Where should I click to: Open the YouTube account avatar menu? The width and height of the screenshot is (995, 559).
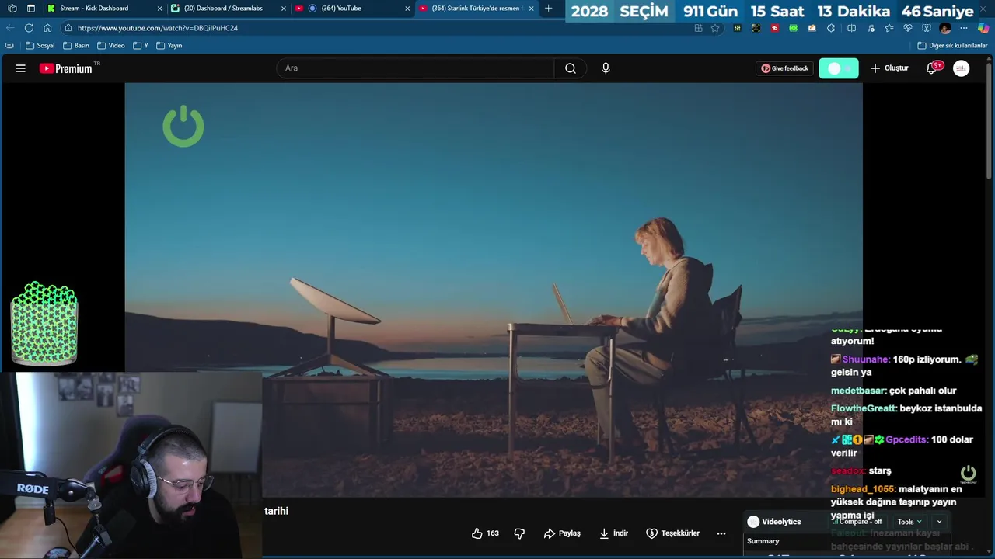coord(962,68)
